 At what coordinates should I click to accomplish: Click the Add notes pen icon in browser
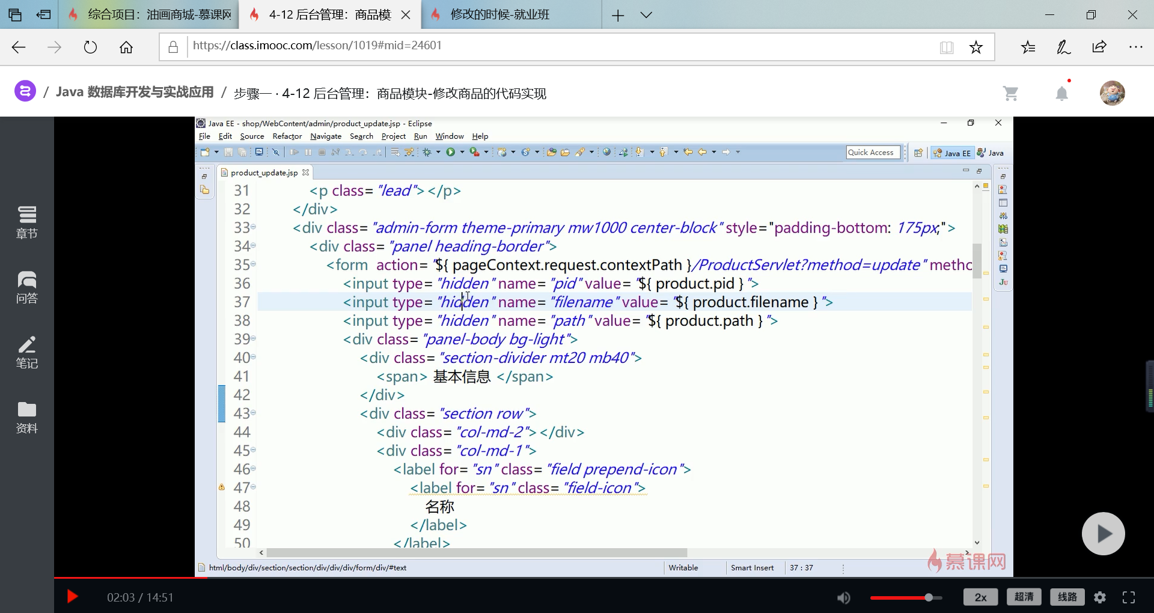click(1063, 47)
